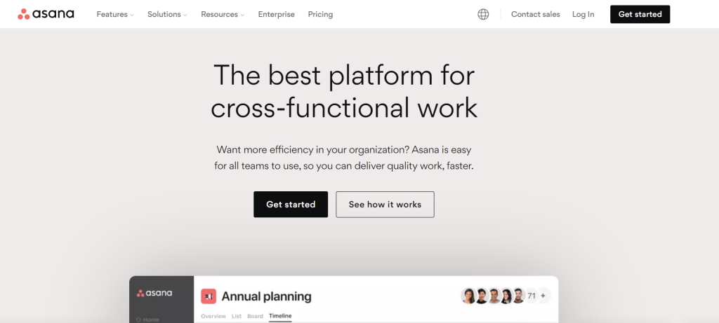The width and height of the screenshot is (719, 323).
Task: Click the Asana logo in the app sidebar
Action: [154, 294]
